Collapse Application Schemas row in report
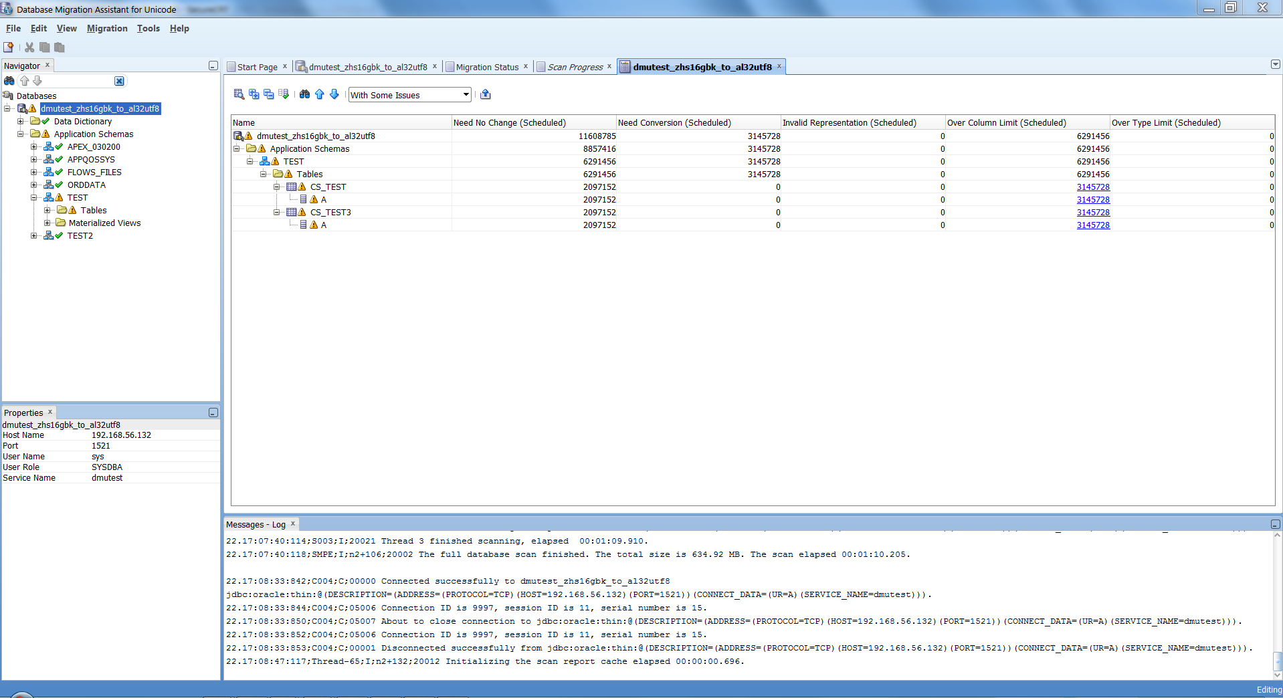Viewport: 1283px width, 698px height. click(237, 148)
